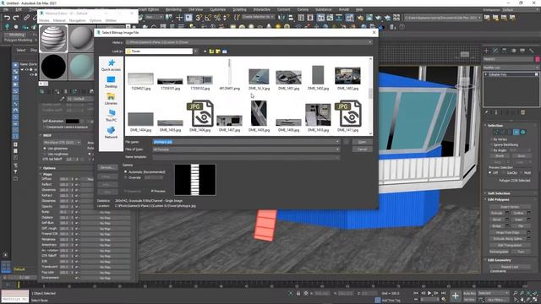Select SubObj preview selection radio

tap(511, 172)
